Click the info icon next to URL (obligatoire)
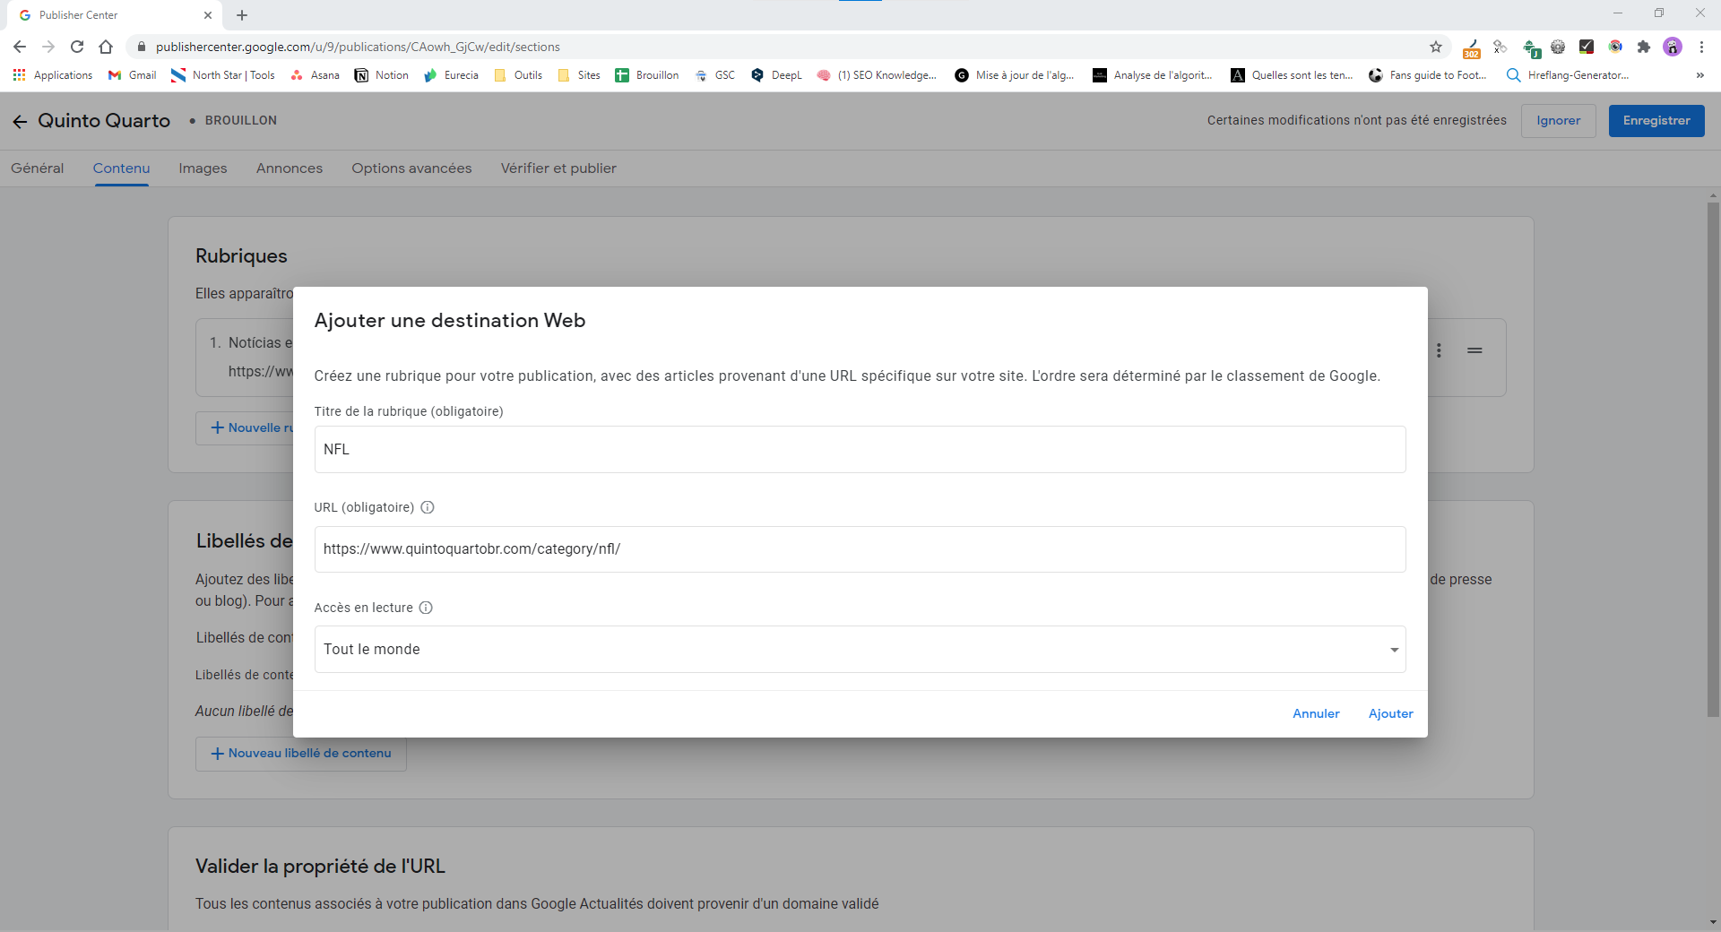1721x932 pixels. click(x=428, y=507)
